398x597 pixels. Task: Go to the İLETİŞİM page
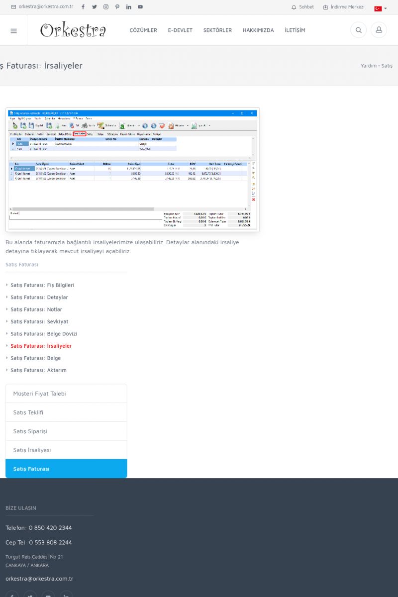(x=295, y=30)
